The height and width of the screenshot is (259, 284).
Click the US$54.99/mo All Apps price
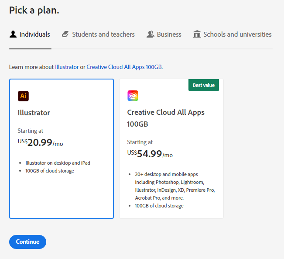(150, 154)
